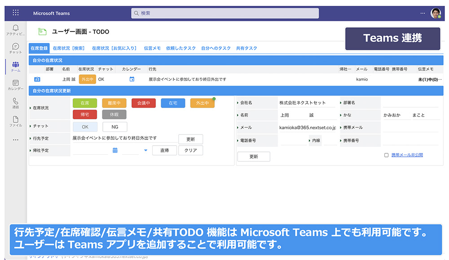The height and width of the screenshot is (260, 449).
Task: Switch to 在席状況［検索］ tab
Action: 69,48
